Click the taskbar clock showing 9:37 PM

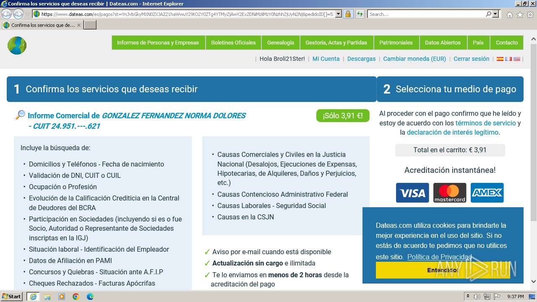tap(515, 297)
